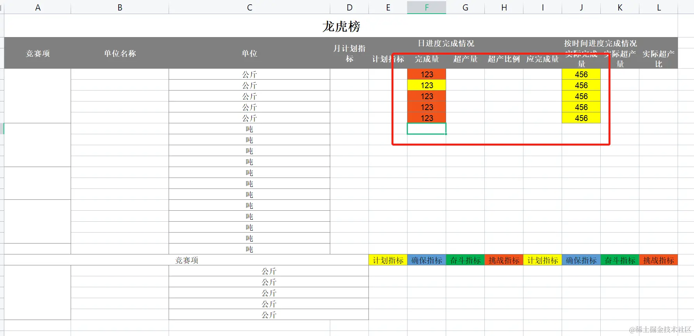Click the 日进度完成情况 merged header
This screenshot has height=336, width=694.
pos(446,43)
